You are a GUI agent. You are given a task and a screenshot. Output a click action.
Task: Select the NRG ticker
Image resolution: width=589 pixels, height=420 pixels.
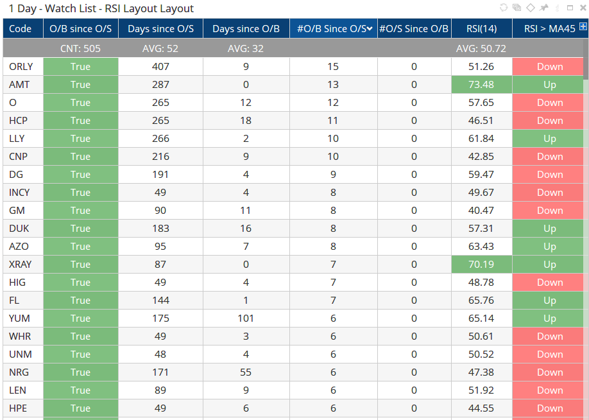coord(19,372)
